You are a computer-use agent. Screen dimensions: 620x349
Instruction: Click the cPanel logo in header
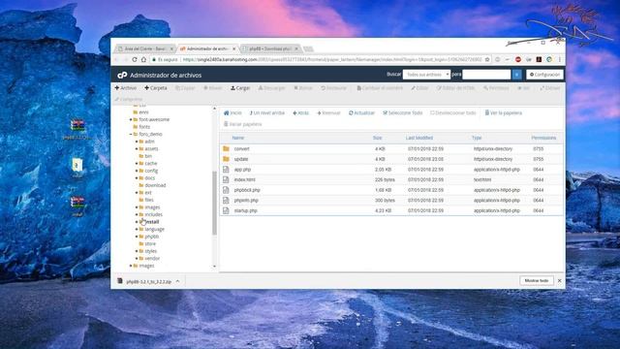pyautogui.click(x=122, y=75)
